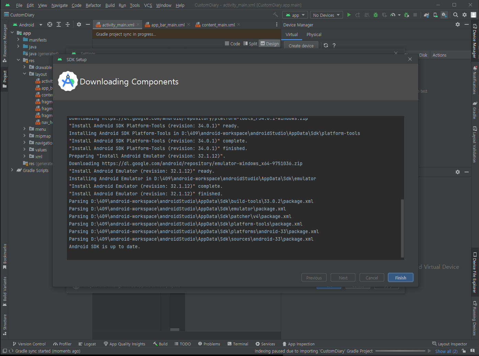Click Select Opened File target icon

(x=50, y=24)
